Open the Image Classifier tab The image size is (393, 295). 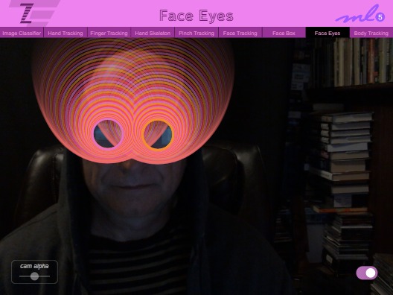tap(22, 33)
